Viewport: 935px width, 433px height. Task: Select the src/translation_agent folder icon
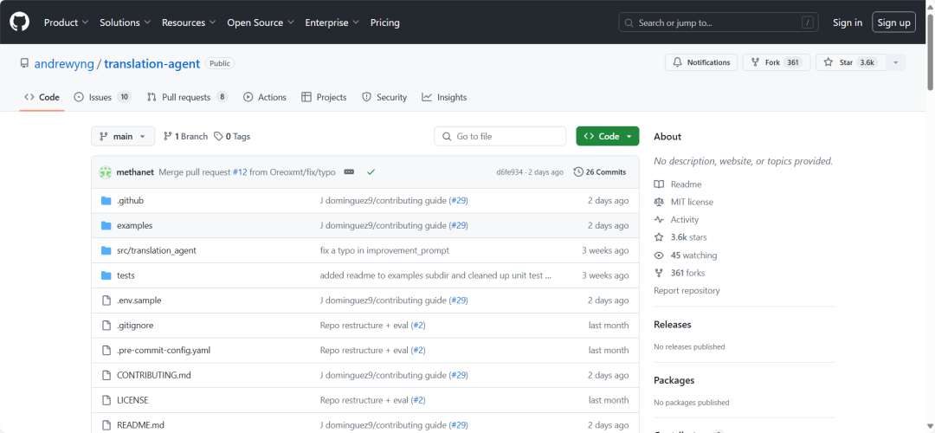106,250
